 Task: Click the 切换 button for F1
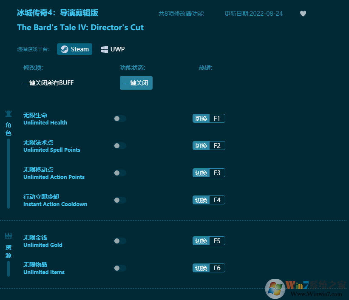tap(201, 119)
